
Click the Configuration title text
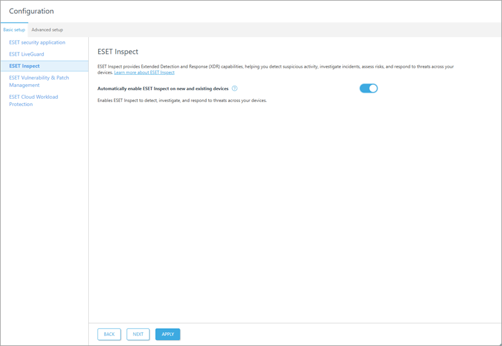pos(31,11)
